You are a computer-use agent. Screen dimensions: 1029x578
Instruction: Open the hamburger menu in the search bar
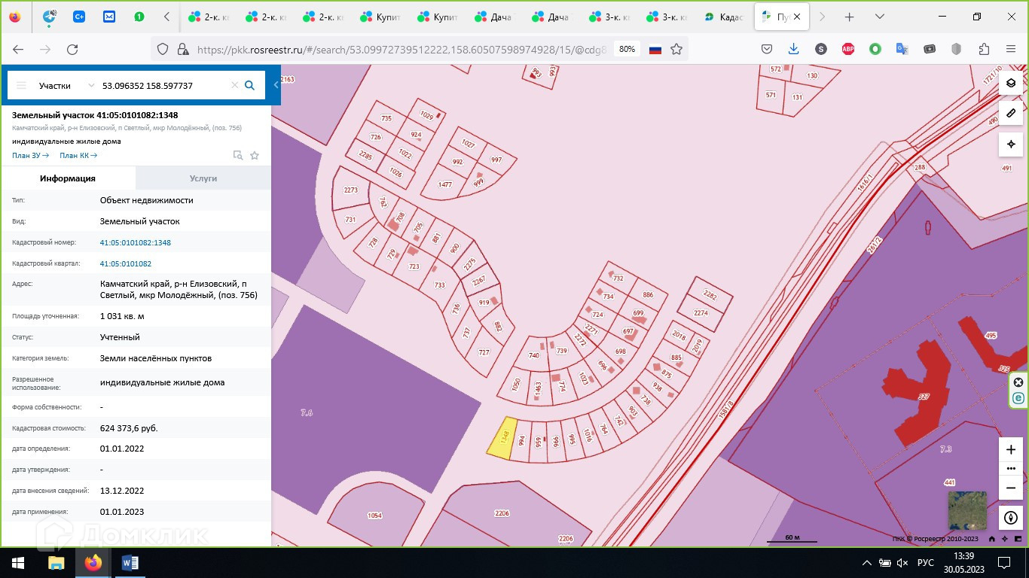(x=21, y=86)
